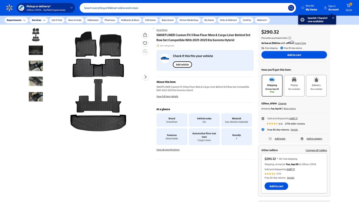
Task: Open the Services dropdown
Action: click(39, 20)
